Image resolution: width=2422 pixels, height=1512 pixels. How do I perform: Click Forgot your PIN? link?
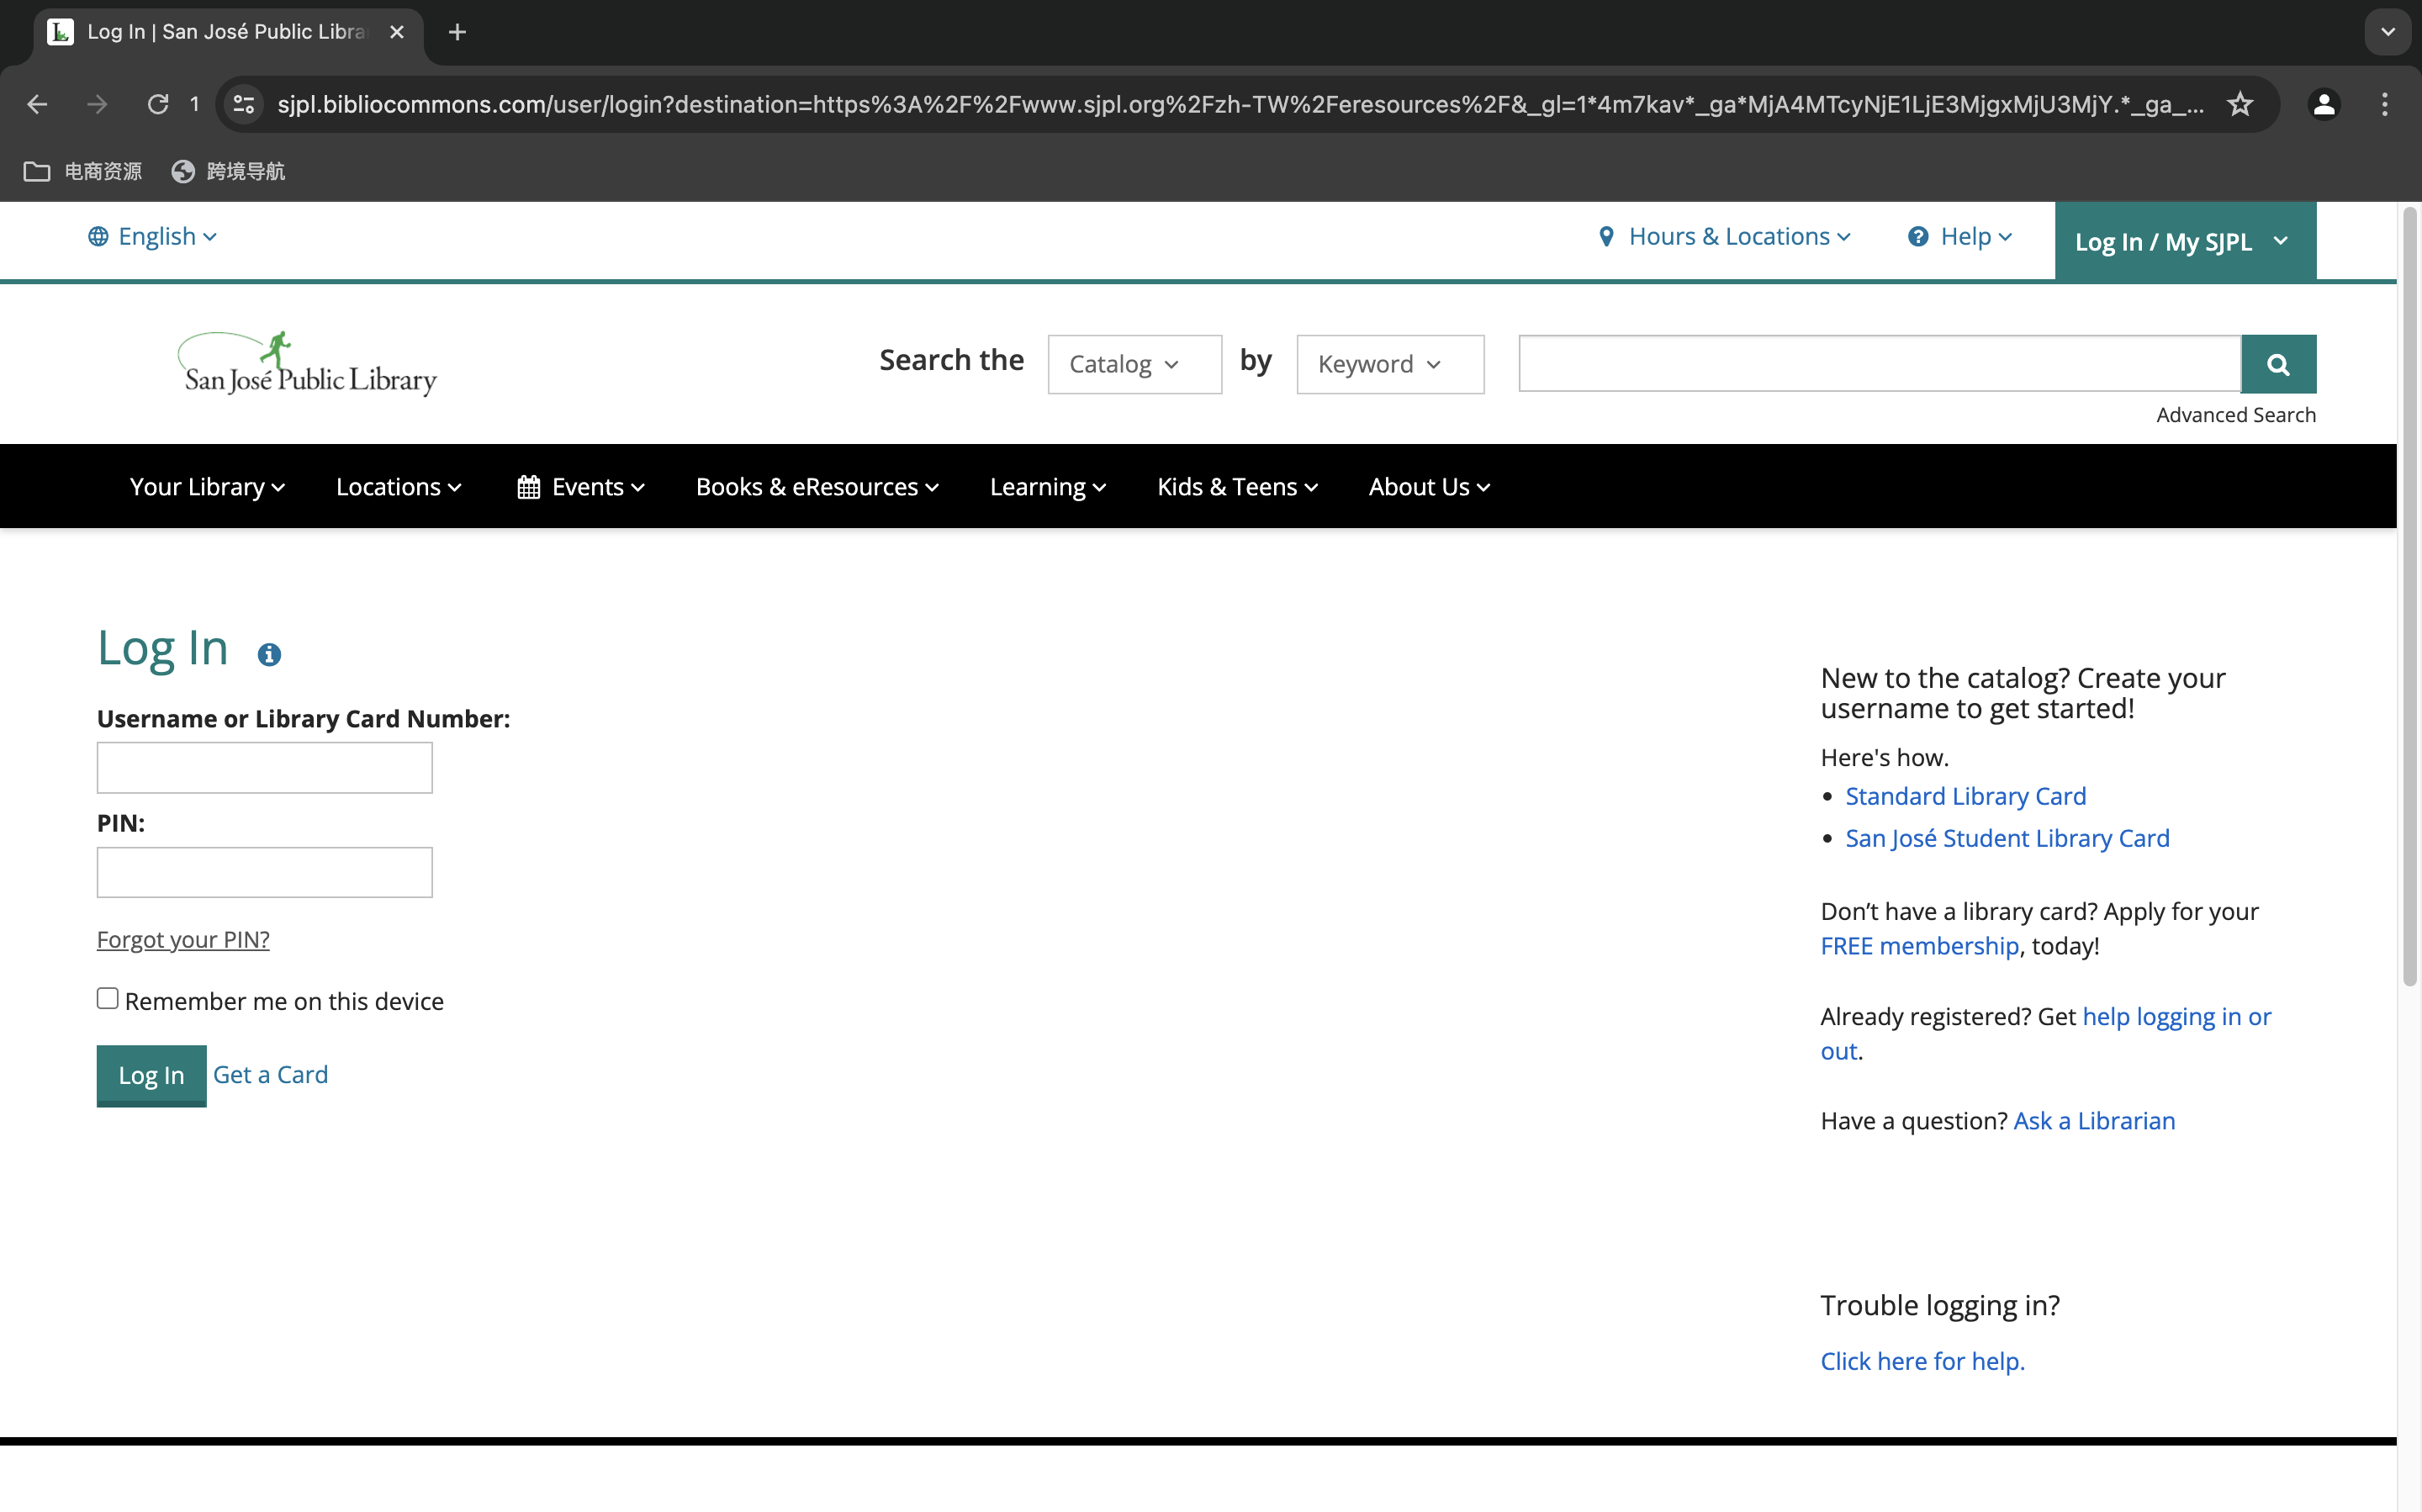click(183, 940)
